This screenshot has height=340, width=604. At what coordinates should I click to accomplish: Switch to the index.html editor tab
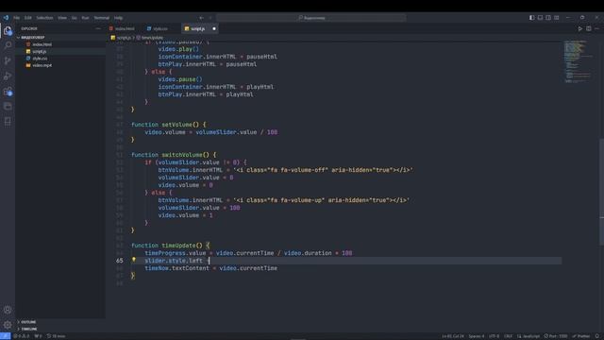(124, 28)
